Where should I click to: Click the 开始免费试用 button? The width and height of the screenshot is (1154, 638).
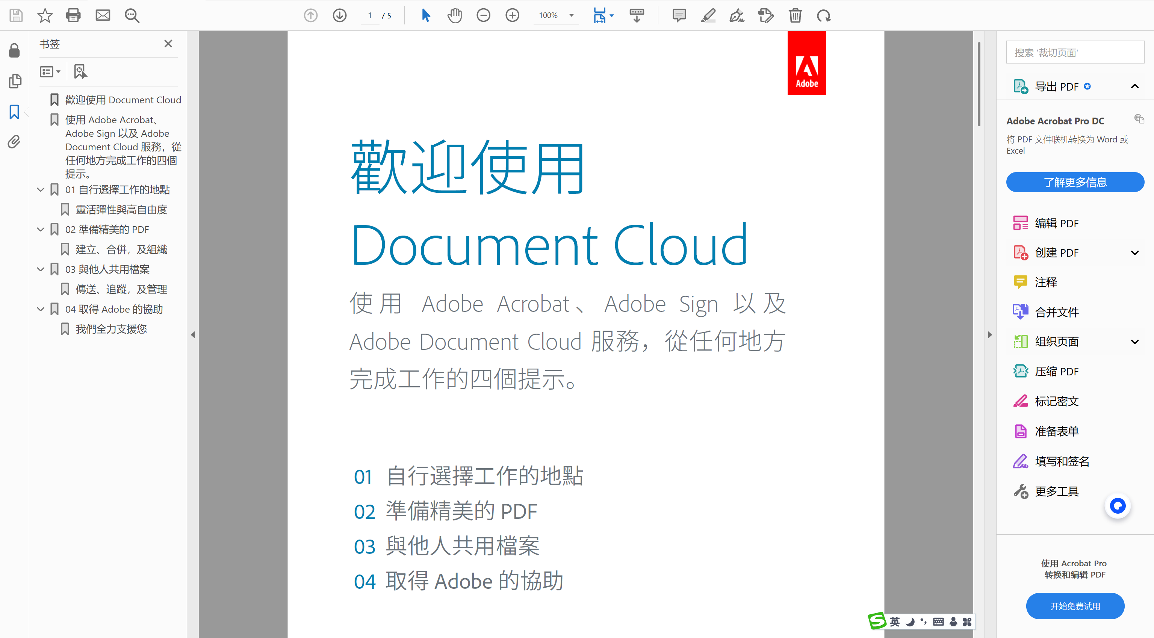tap(1075, 606)
